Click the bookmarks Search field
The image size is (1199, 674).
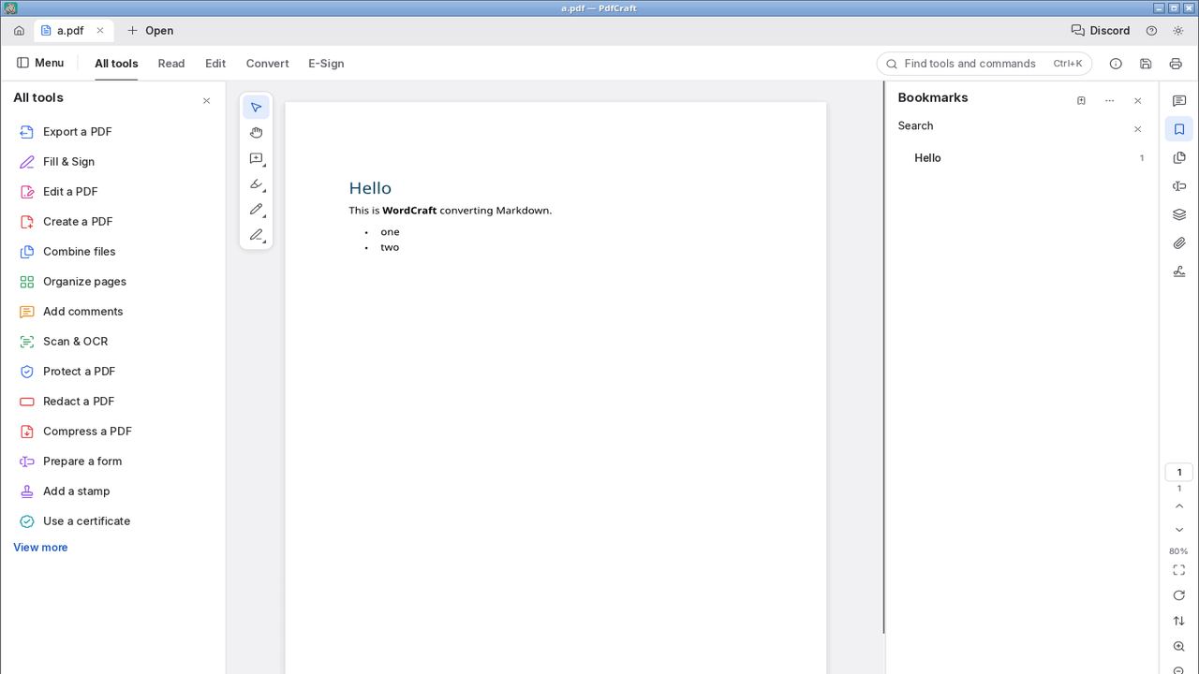click(1012, 126)
